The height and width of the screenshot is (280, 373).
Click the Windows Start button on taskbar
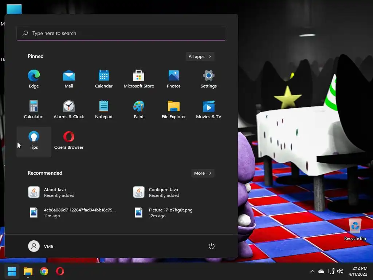tap(12, 271)
